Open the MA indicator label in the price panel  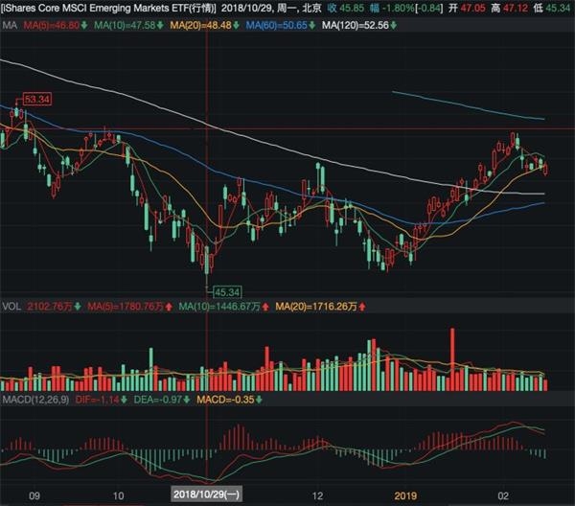point(9,24)
